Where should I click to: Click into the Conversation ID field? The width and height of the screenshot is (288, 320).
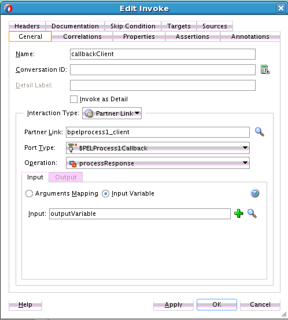[x=163, y=70]
